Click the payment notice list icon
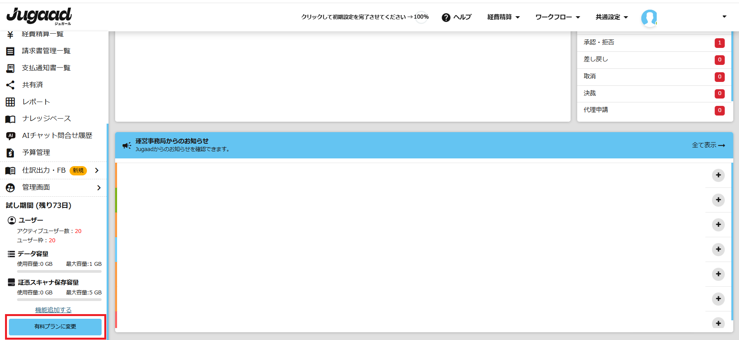 [x=10, y=68]
